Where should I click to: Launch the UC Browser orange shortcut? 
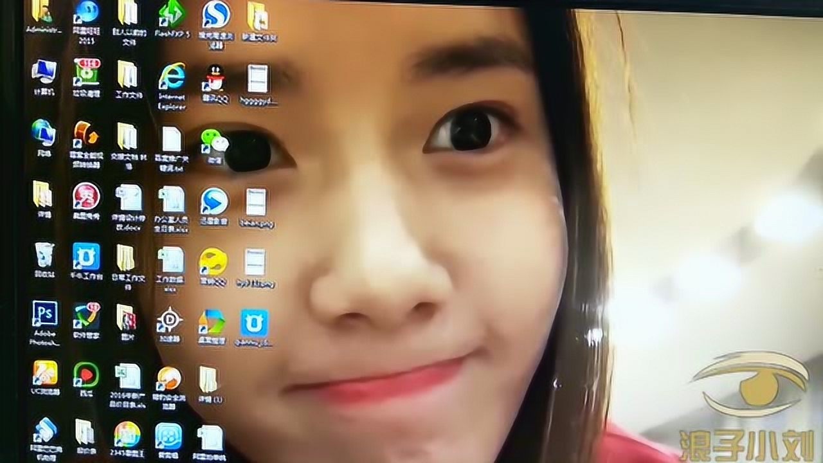coord(45,373)
